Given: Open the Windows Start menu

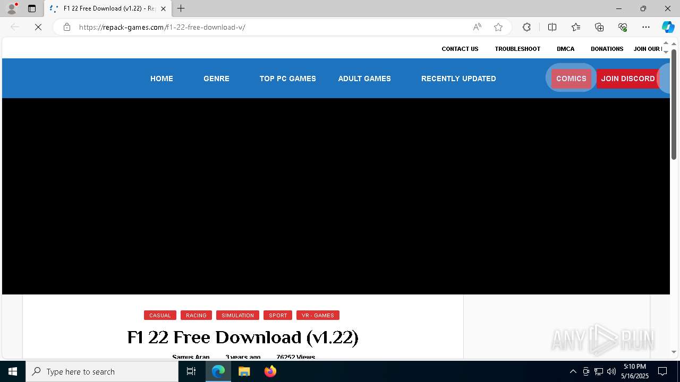Looking at the screenshot, I should (13, 371).
